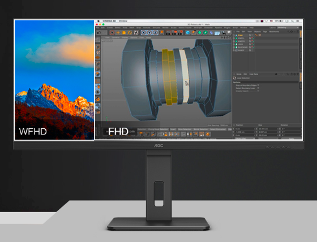317x242 pixels.
Task: Click the Insert button in the bottom palette
Action: click(173, 129)
